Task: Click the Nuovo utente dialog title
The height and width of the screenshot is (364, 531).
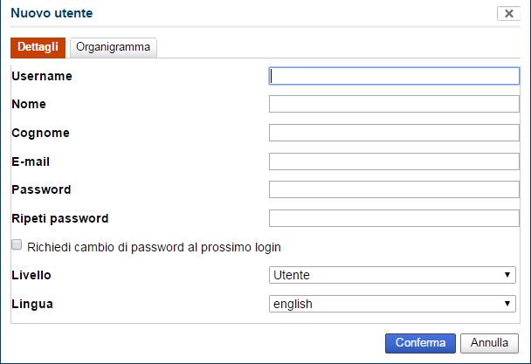Action: [52, 13]
